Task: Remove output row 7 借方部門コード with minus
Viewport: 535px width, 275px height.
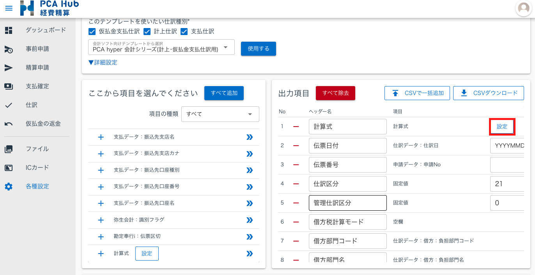Action: pos(296,241)
